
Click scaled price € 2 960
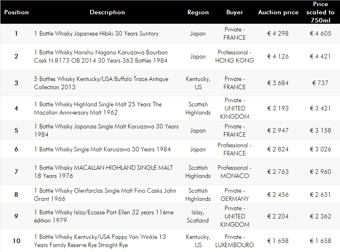coord(320,172)
